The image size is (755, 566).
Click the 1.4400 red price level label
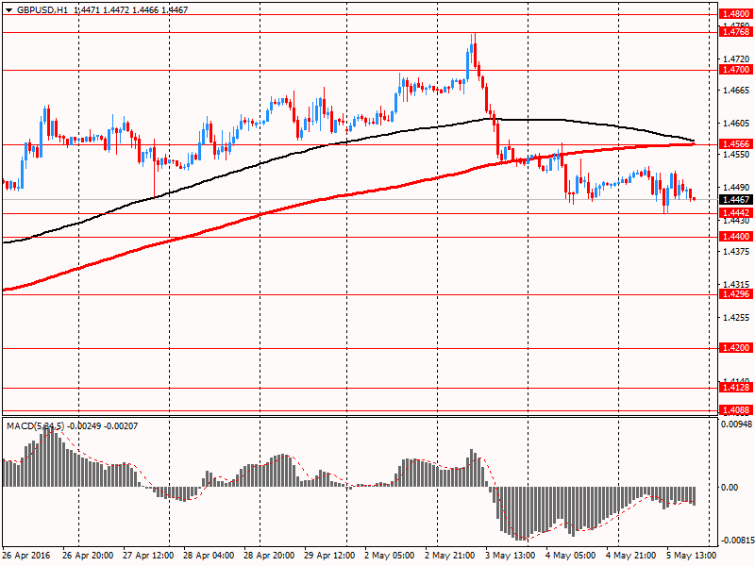tap(735, 237)
